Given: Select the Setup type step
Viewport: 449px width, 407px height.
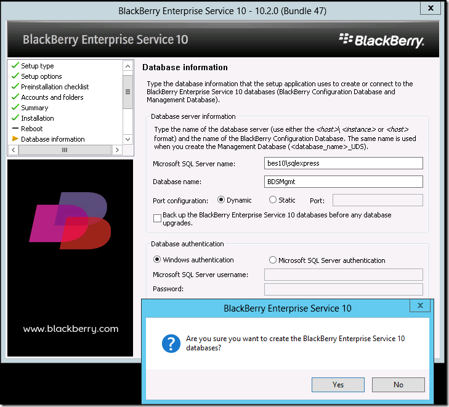Looking at the screenshot, I should coord(37,66).
